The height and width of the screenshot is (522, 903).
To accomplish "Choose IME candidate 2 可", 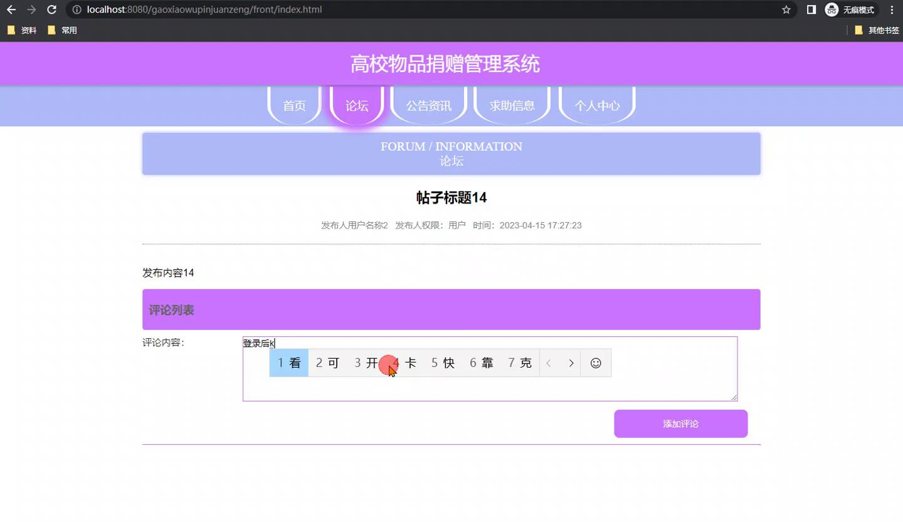I will click(327, 363).
